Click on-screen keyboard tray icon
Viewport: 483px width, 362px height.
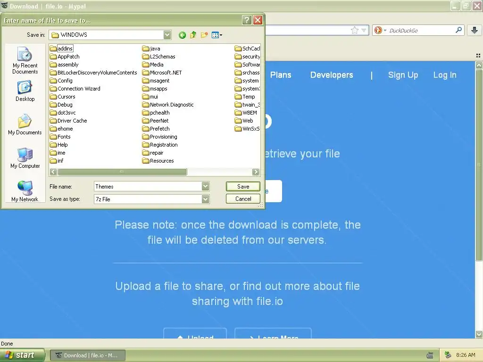click(x=430, y=355)
